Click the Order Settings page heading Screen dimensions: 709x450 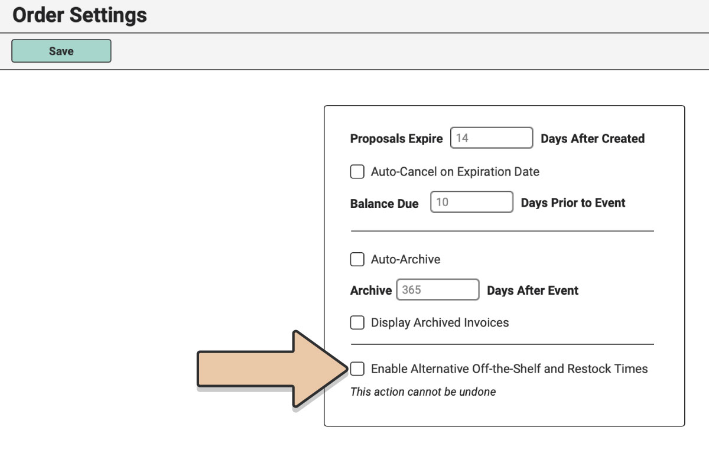click(80, 15)
